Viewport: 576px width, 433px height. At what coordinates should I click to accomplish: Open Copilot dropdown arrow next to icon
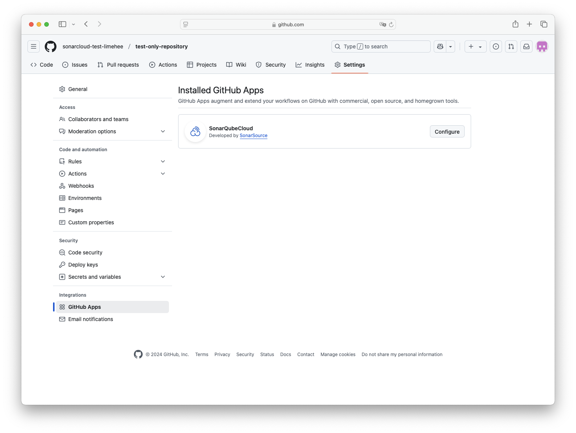click(451, 46)
